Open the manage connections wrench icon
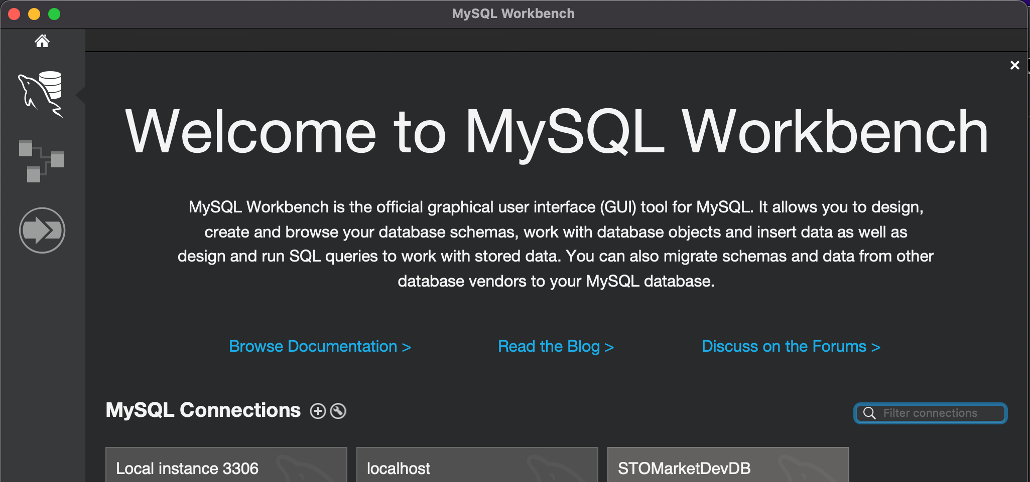The image size is (1030, 482). tap(338, 411)
